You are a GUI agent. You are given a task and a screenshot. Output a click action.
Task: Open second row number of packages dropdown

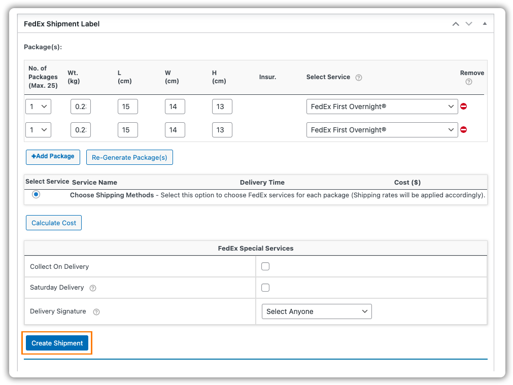pyautogui.click(x=38, y=130)
